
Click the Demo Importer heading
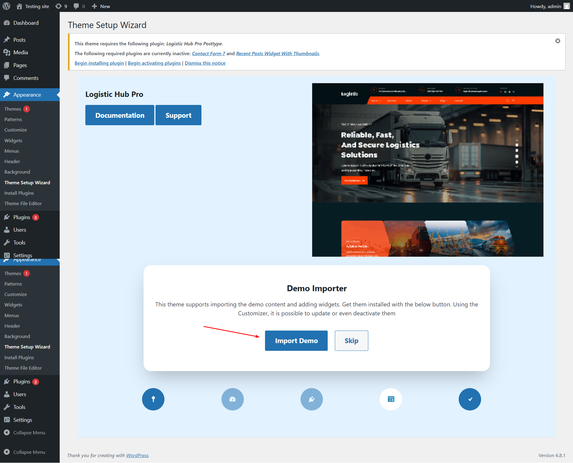pos(317,288)
